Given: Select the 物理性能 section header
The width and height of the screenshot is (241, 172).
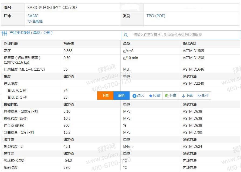Looking at the screenshot, I should coord(11,44).
